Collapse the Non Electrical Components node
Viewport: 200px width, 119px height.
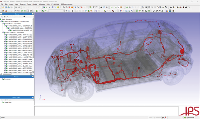[x=2, y=33]
